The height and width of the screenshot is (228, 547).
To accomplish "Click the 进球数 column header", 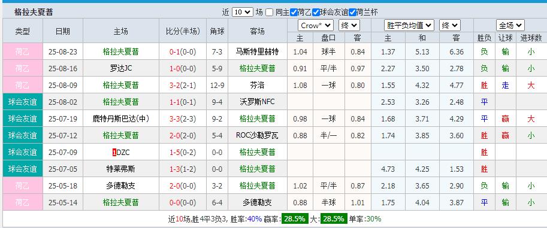I will coord(531,38).
